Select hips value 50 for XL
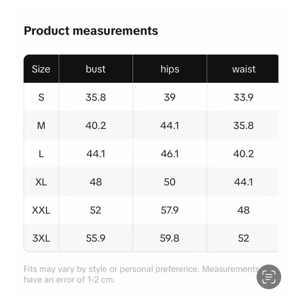This screenshot has width=302, height=302. (x=169, y=182)
